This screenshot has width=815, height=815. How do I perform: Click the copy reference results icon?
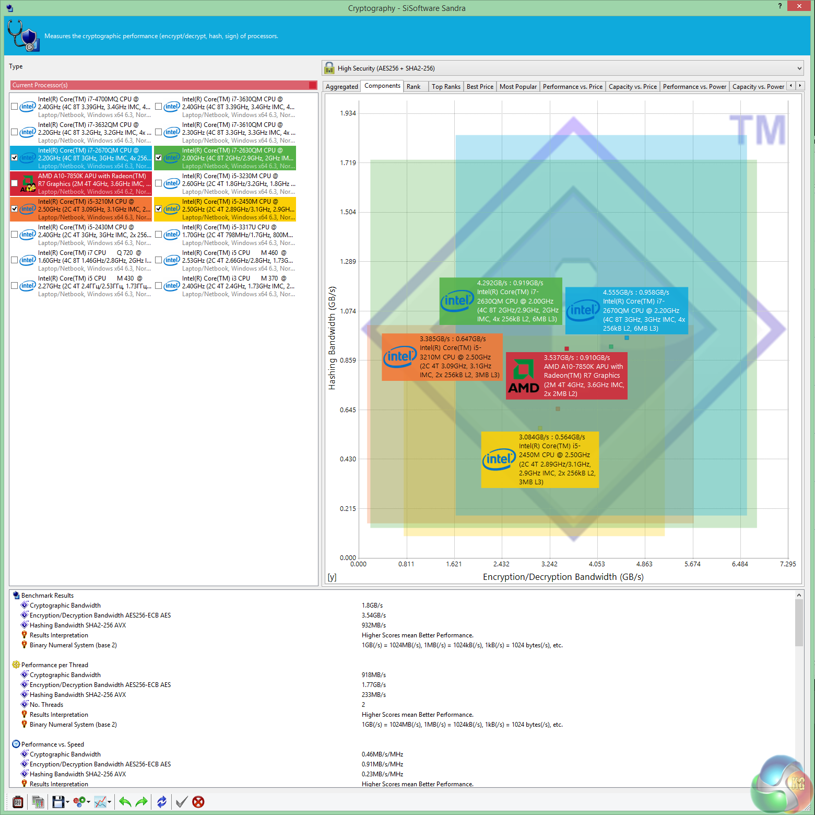pos(38,802)
